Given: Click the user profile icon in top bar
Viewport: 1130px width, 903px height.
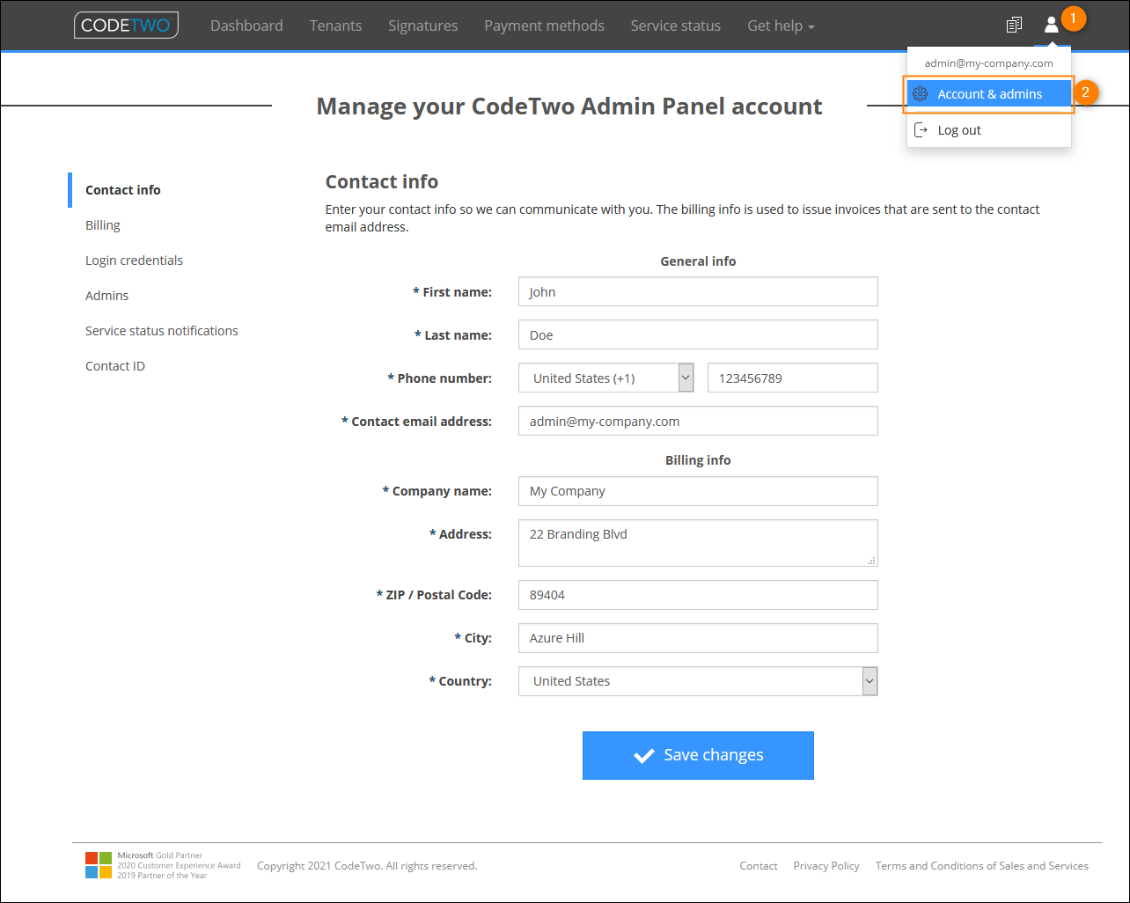Looking at the screenshot, I should [1051, 25].
